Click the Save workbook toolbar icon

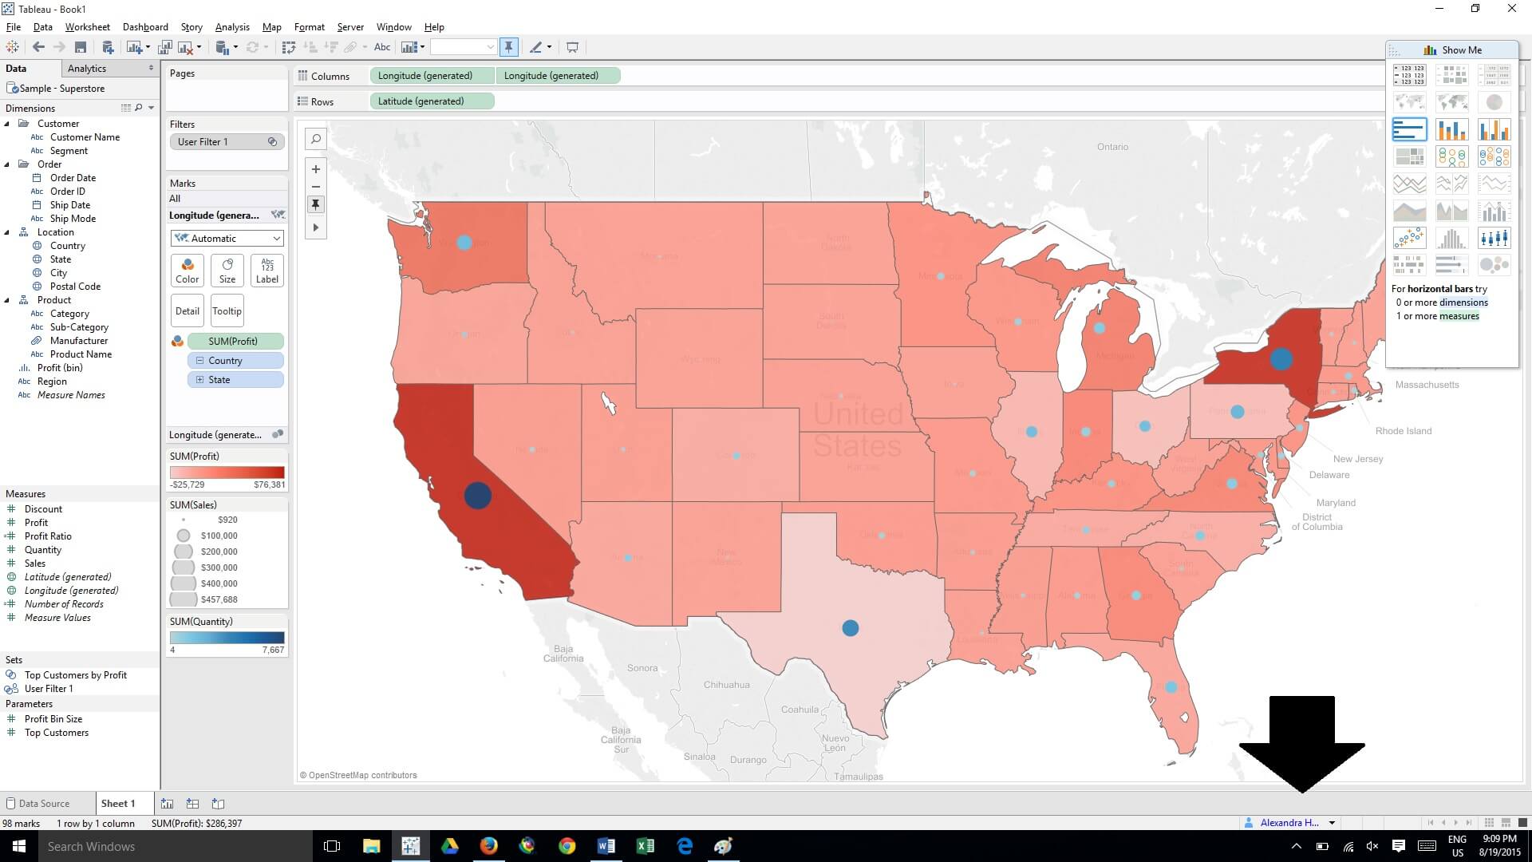(x=80, y=48)
